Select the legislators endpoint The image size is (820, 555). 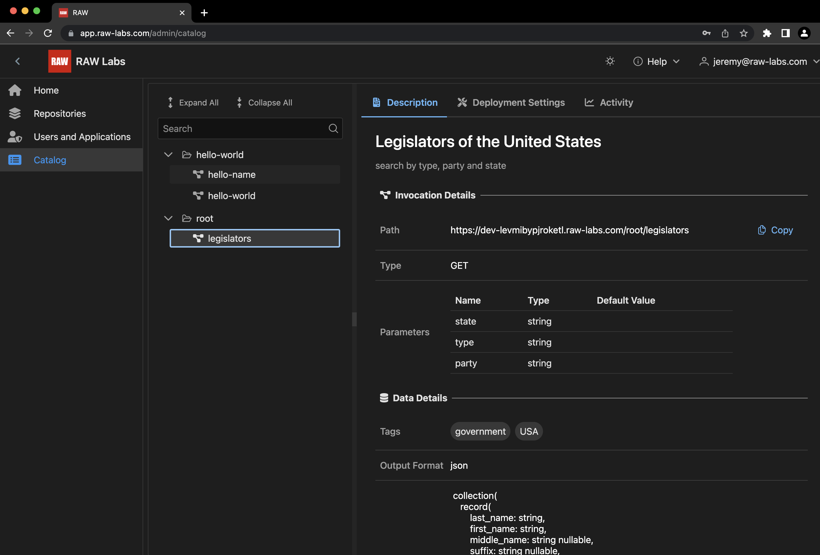coord(255,239)
